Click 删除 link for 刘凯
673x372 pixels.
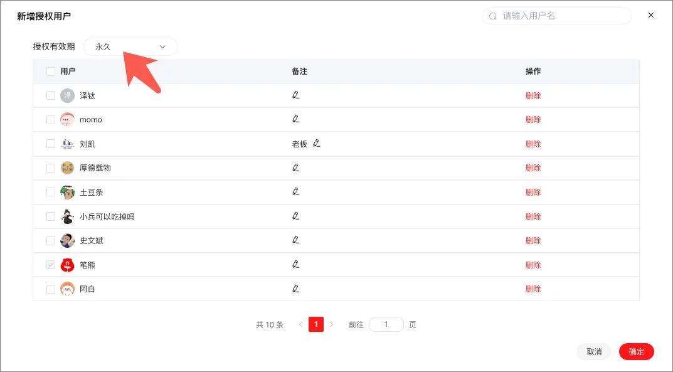pyautogui.click(x=533, y=144)
